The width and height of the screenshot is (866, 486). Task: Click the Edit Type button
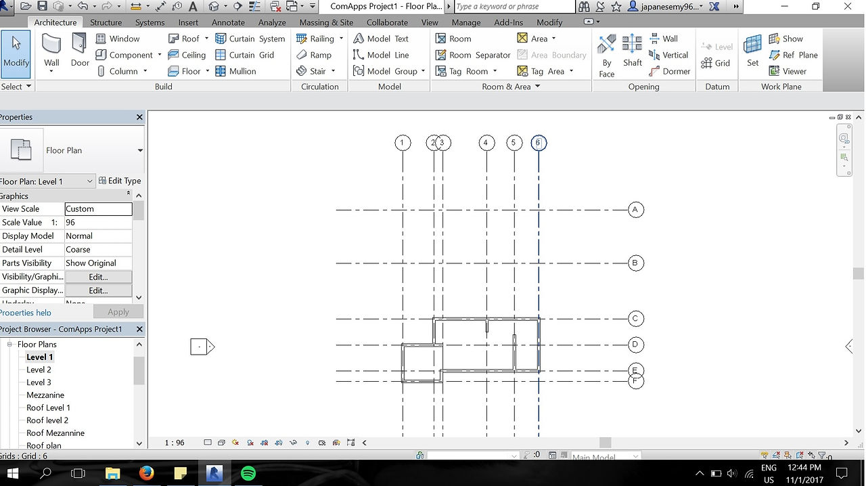(120, 181)
